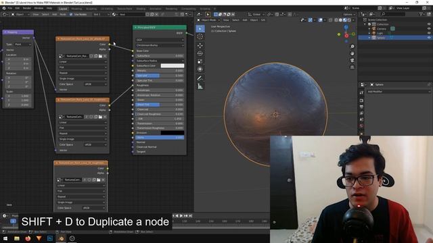Open Christensen-Burley subsurface method dropdown
Viewport: 433px width, 243px height.
pyautogui.click(x=160, y=45)
